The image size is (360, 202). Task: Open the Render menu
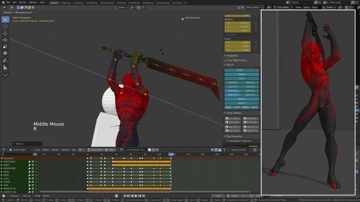pyautogui.click(x=22, y=2)
